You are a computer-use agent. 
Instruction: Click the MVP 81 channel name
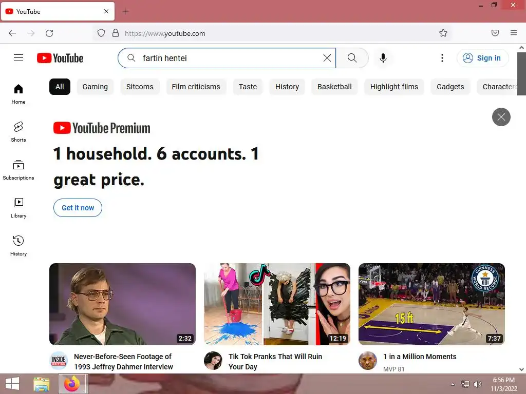coord(394,369)
